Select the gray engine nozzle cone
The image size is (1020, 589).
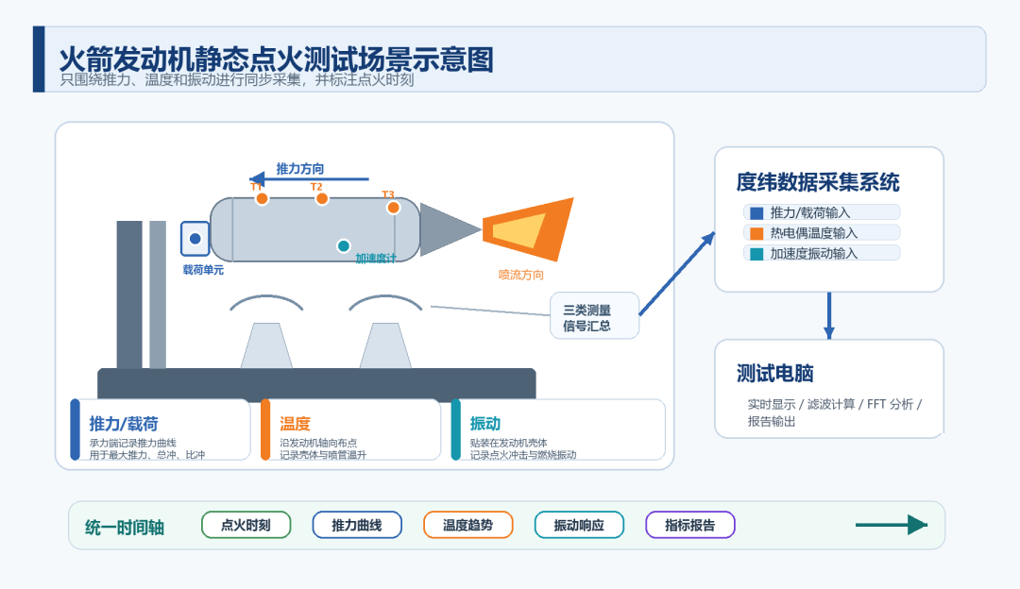pyautogui.click(x=450, y=229)
